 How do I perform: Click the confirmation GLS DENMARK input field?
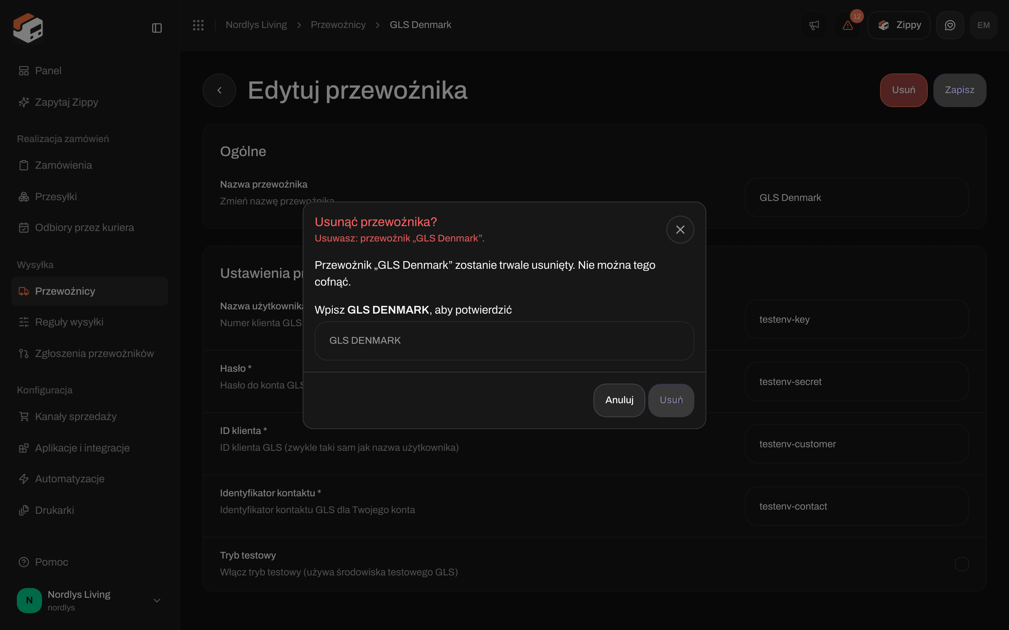pyautogui.click(x=504, y=341)
